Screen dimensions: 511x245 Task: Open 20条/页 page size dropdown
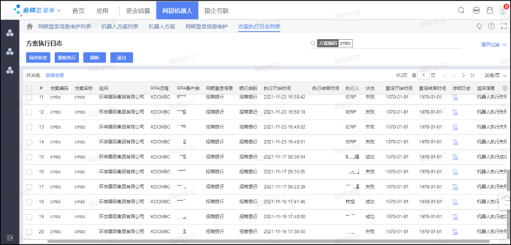click(496, 75)
